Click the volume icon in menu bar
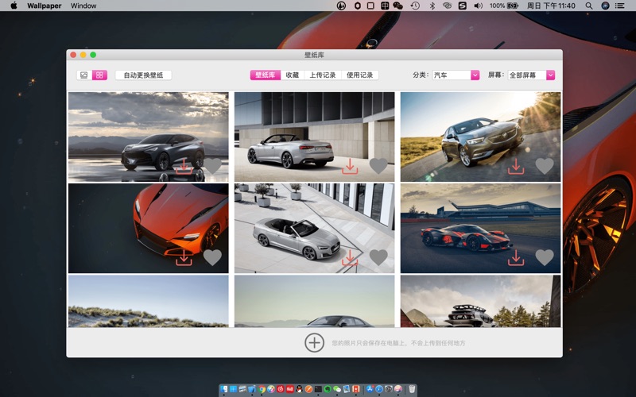This screenshot has height=397, width=636. pyautogui.click(x=478, y=6)
